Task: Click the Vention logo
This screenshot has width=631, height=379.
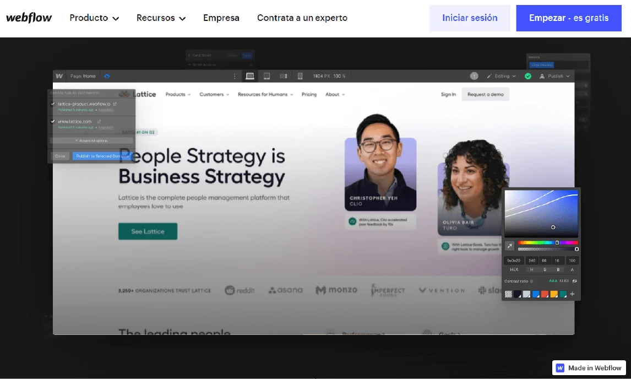Action: tap(442, 290)
